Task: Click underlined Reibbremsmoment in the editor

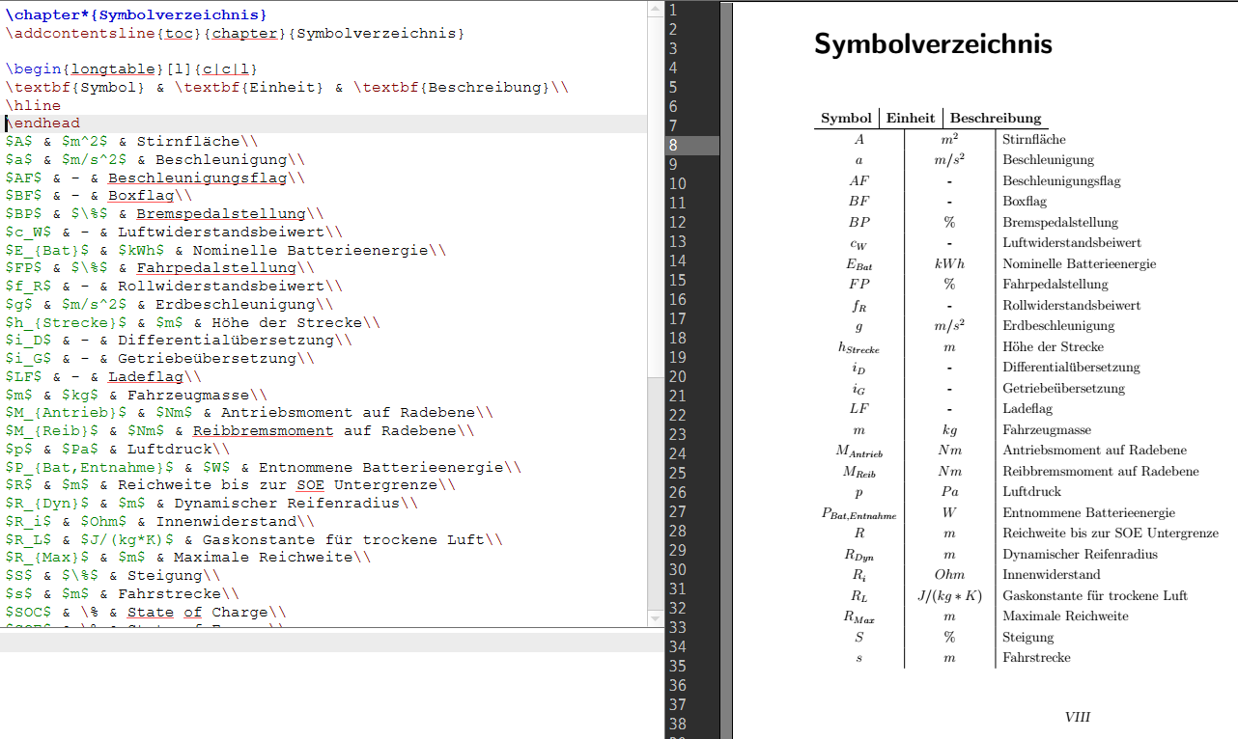Action: tap(263, 431)
